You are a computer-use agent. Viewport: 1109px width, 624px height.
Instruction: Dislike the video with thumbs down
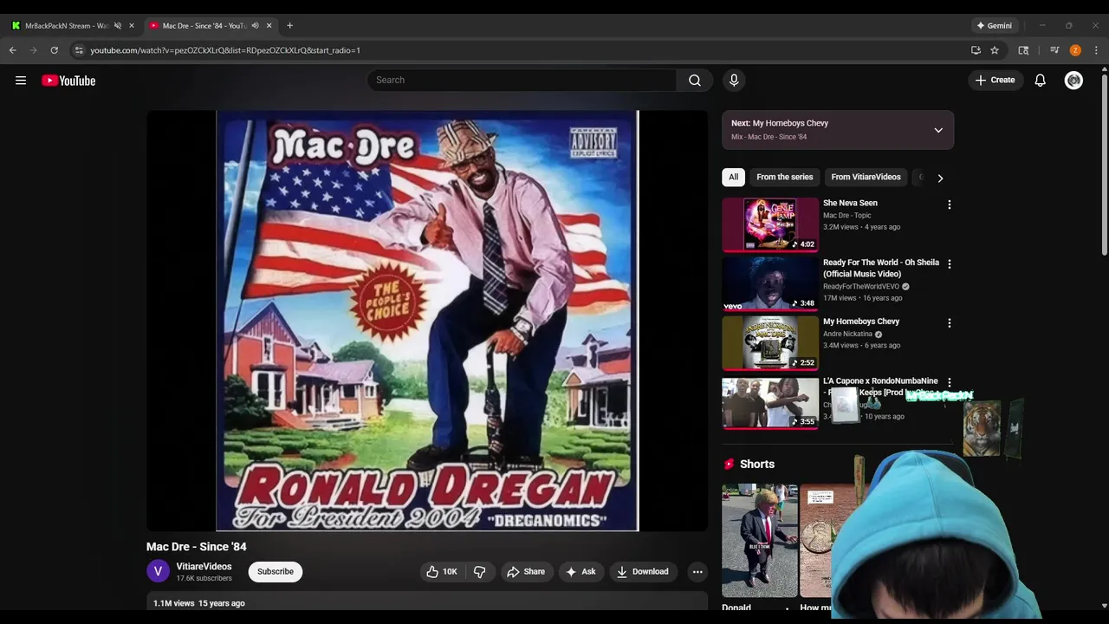tap(480, 572)
